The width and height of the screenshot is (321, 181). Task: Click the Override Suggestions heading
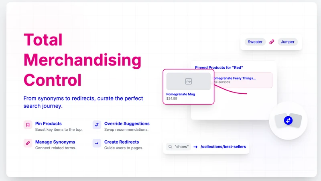[x=127, y=123]
